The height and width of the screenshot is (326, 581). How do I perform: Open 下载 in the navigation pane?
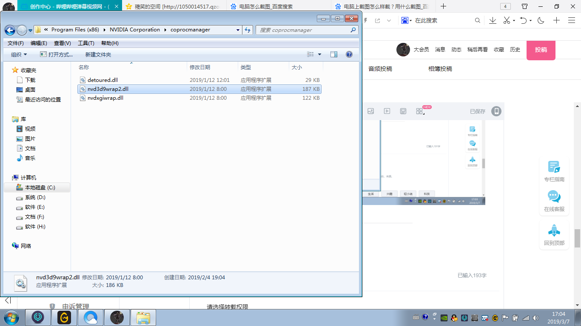click(x=30, y=80)
